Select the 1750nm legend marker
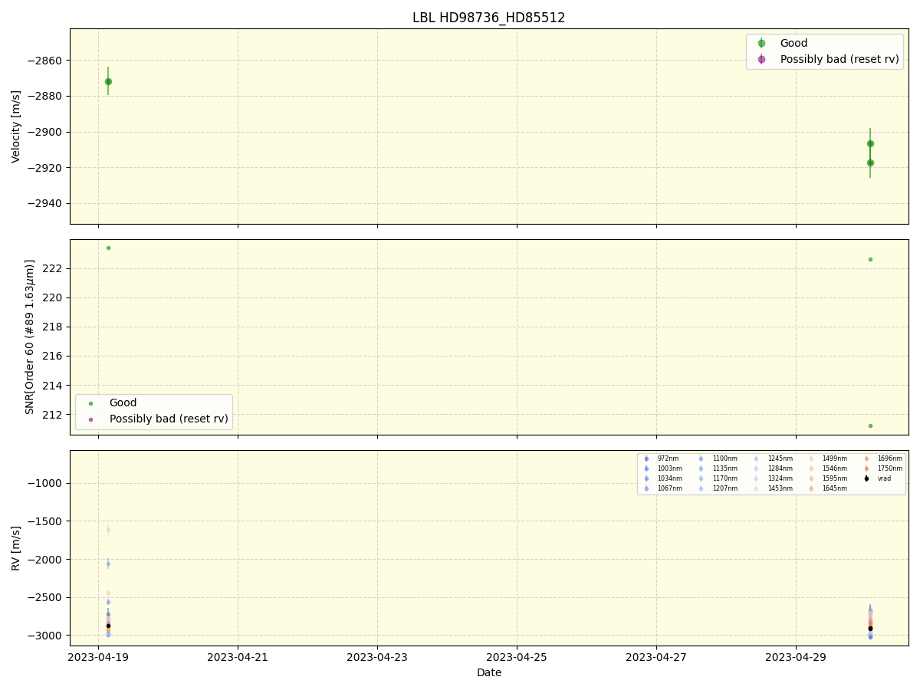The height and width of the screenshot is (690, 920). click(866, 468)
